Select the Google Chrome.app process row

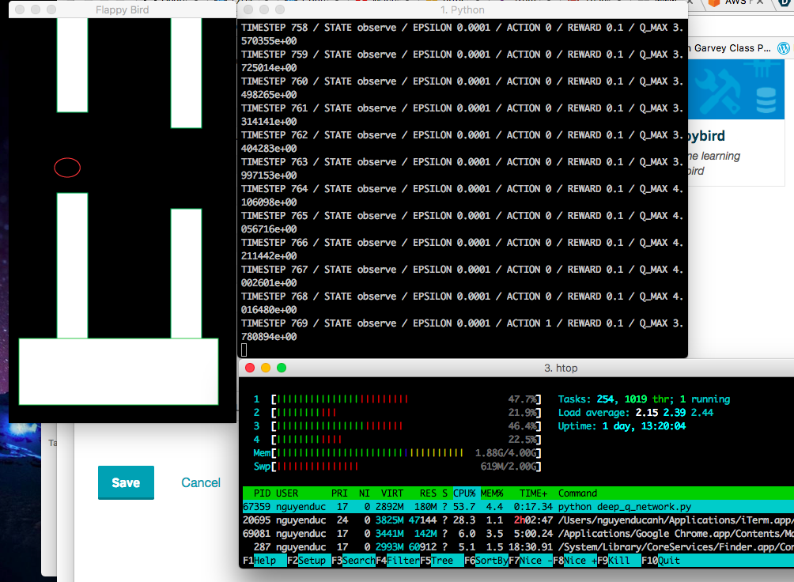[x=518, y=534]
